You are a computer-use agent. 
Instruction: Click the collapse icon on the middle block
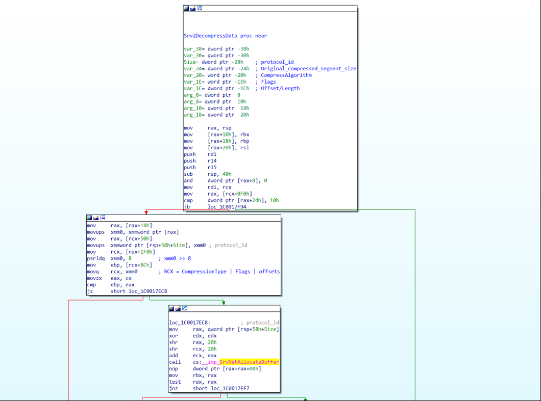(x=102, y=217)
